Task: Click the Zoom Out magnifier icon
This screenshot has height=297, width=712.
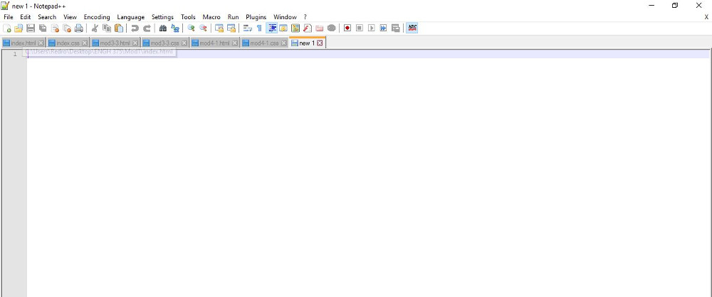Action: point(203,28)
